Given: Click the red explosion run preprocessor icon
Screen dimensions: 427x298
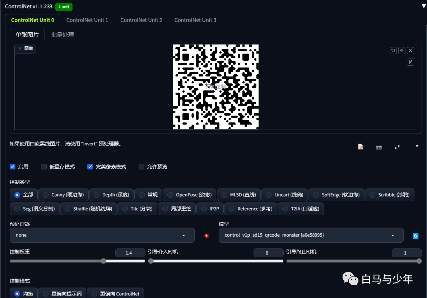Looking at the screenshot, I should pos(207,236).
